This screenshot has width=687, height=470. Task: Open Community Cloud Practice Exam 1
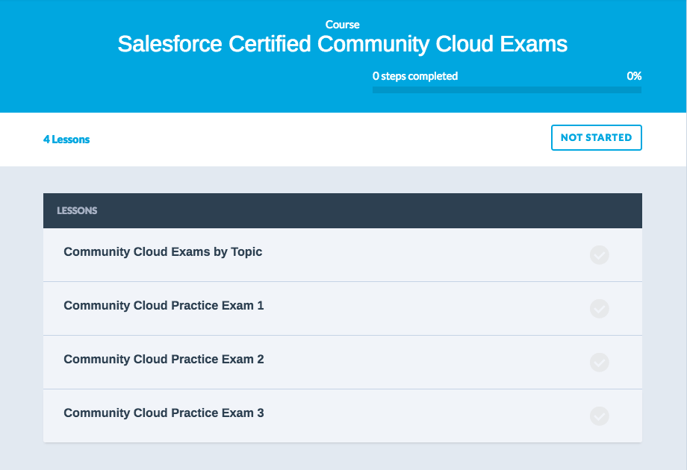[x=164, y=306]
